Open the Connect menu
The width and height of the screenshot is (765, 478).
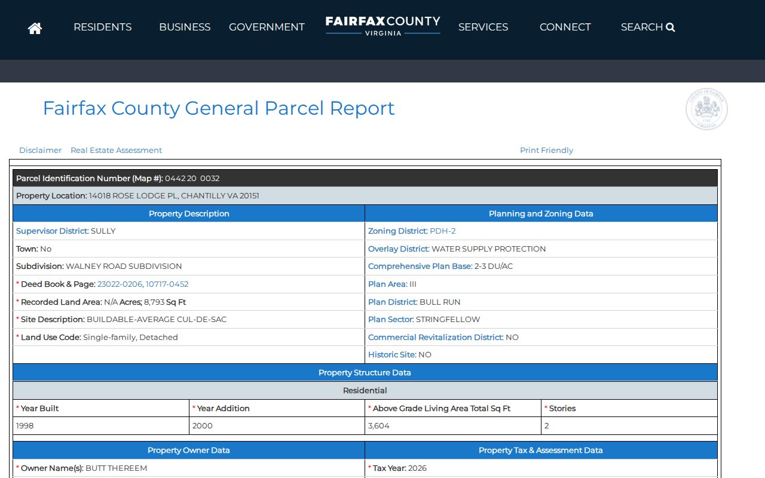tap(565, 27)
